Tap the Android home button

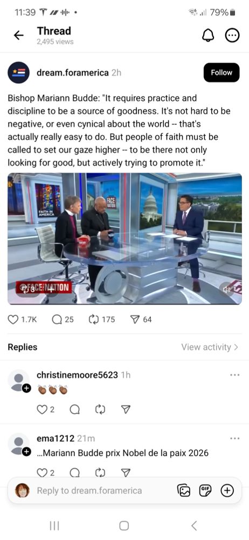124,525
